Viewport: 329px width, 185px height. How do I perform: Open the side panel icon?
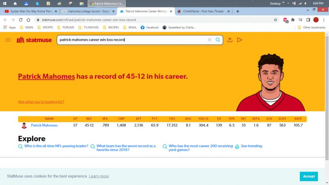coord(308,20)
